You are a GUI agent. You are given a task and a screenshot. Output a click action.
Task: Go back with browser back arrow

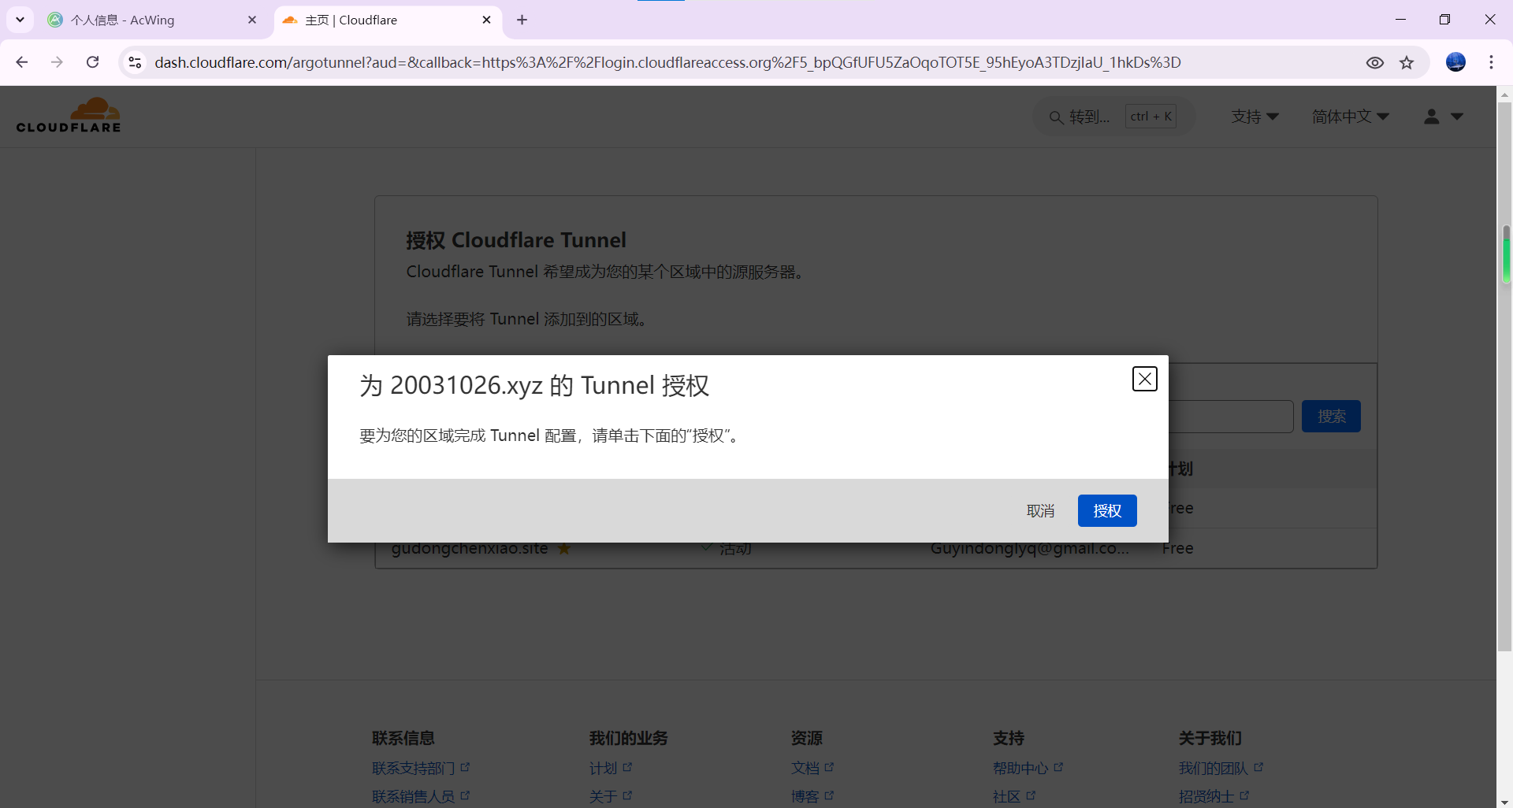coord(22,62)
